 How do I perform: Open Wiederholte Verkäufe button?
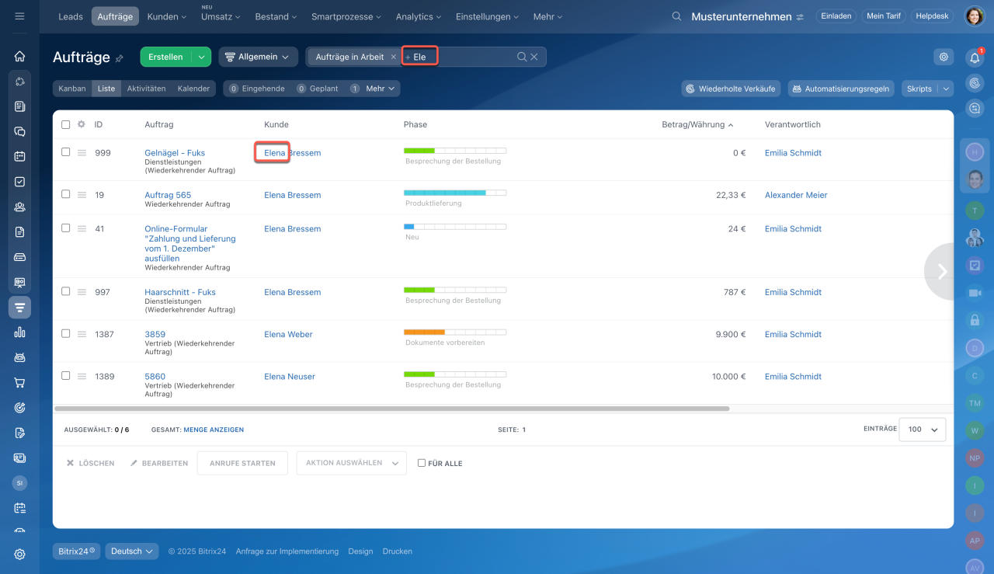[x=732, y=89]
